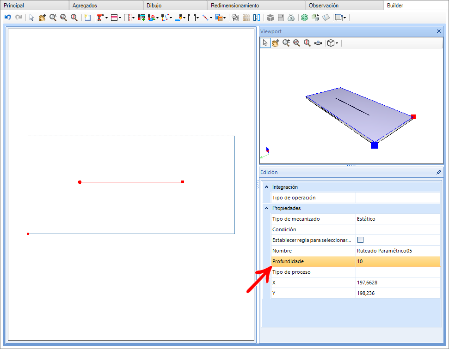This screenshot has width=449, height=349.
Task: Click the orbit rotate icon in the Viewport toolbar
Action: tap(318, 43)
